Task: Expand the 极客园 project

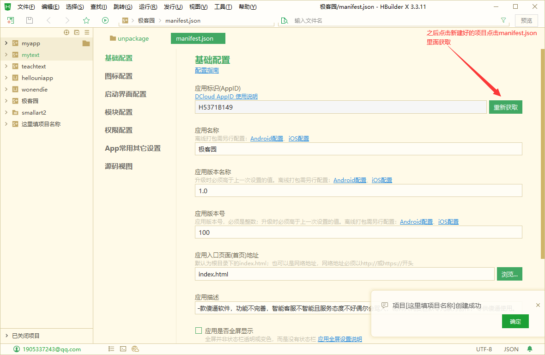Action: [x=6, y=101]
